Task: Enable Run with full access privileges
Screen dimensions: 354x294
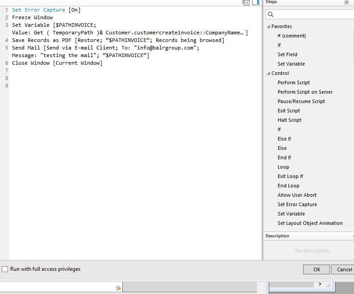Action: 5,269
